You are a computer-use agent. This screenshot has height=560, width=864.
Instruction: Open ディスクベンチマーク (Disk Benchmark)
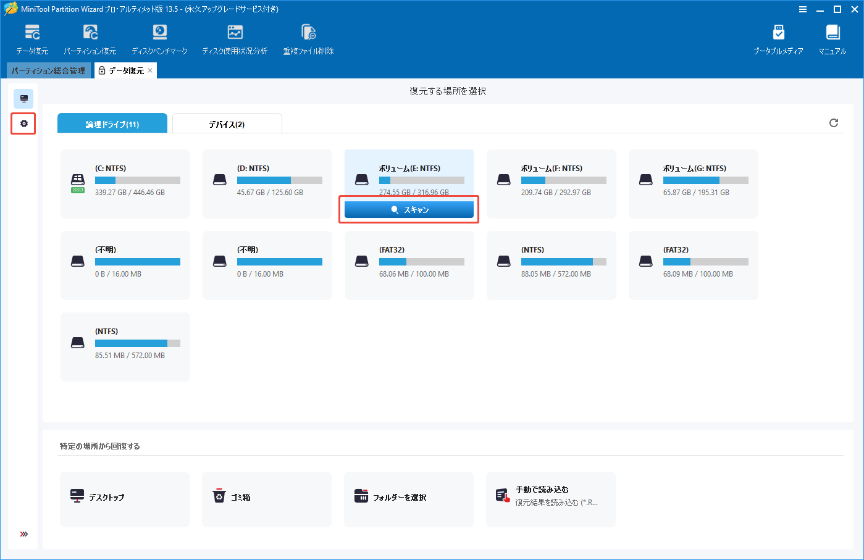(160, 38)
